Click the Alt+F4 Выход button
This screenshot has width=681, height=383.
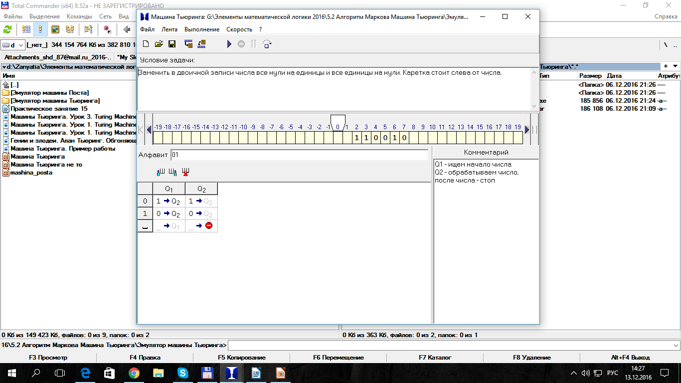(x=631, y=358)
